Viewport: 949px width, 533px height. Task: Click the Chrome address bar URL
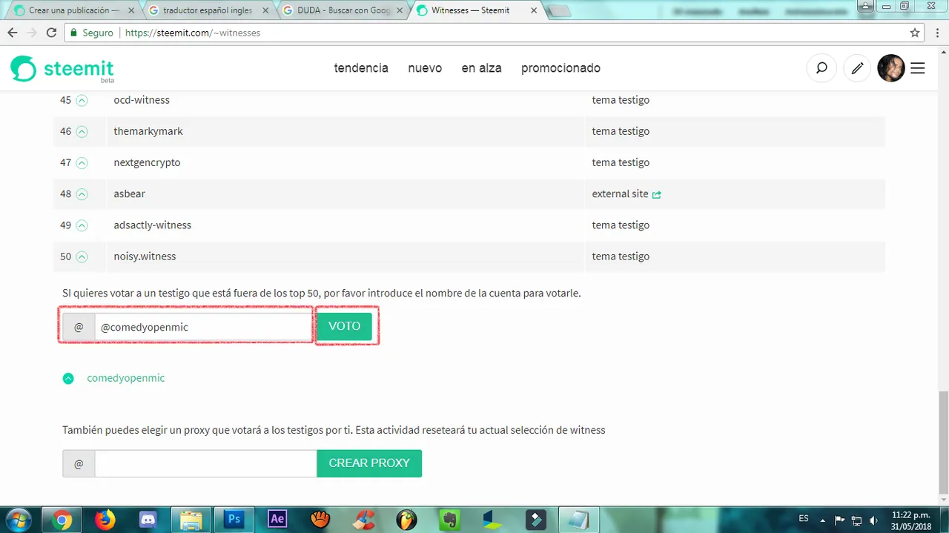pyautogui.click(x=193, y=33)
